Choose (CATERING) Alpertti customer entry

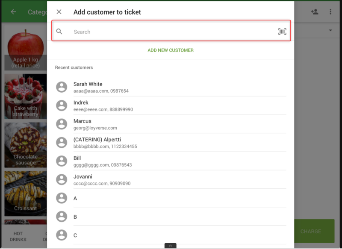click(171, 143)
